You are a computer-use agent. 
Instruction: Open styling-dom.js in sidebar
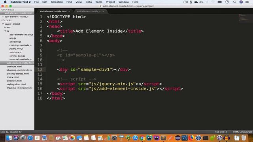[x=17, y=56]
